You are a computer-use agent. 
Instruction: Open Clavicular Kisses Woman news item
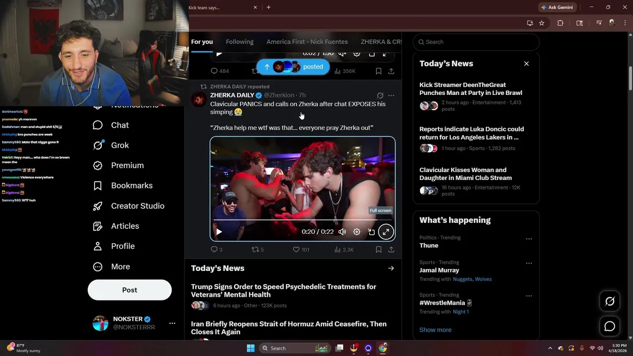[x=476, y=181]
